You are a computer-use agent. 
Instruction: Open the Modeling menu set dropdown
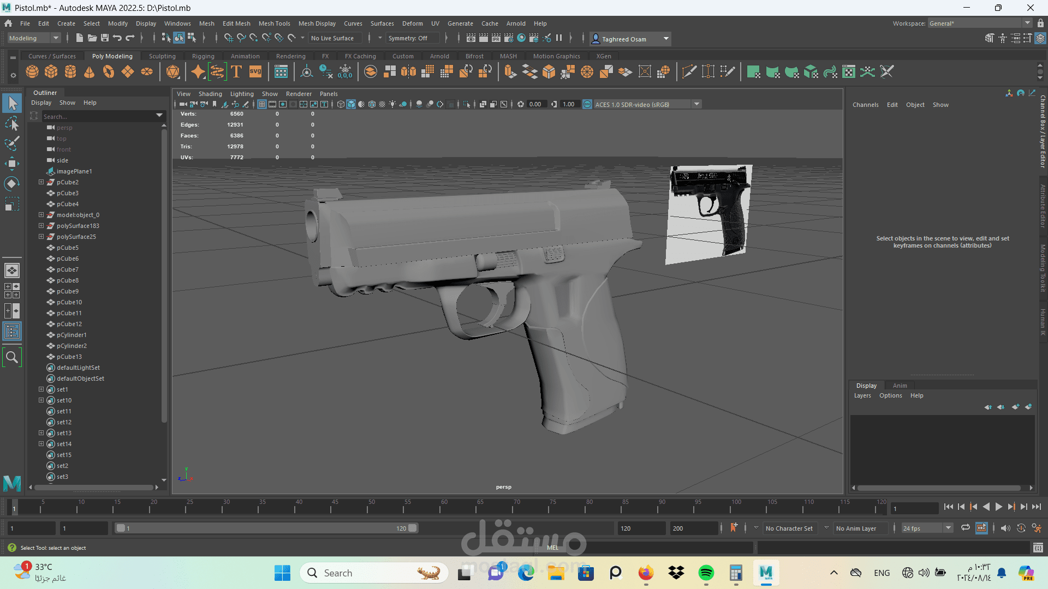click(34, 38)
